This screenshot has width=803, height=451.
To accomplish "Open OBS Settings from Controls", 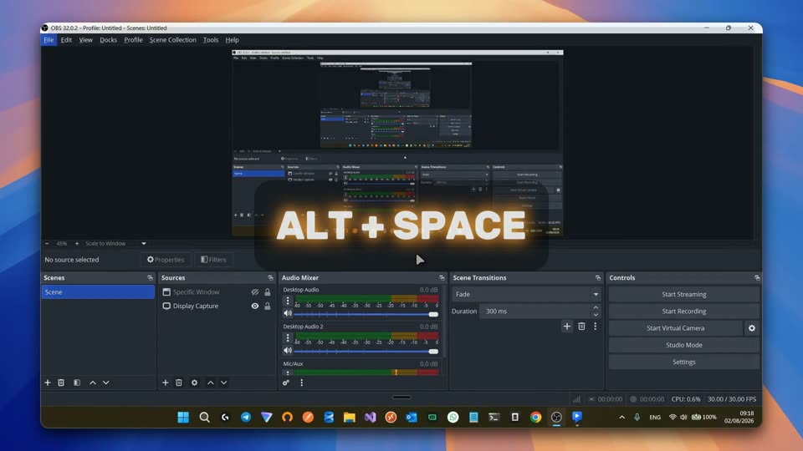I will (683, 362).
